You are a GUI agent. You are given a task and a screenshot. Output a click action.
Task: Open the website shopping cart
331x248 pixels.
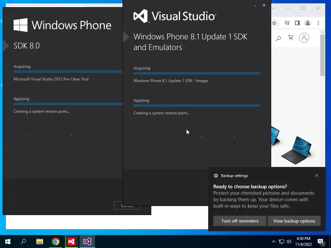tap(291, 37)
